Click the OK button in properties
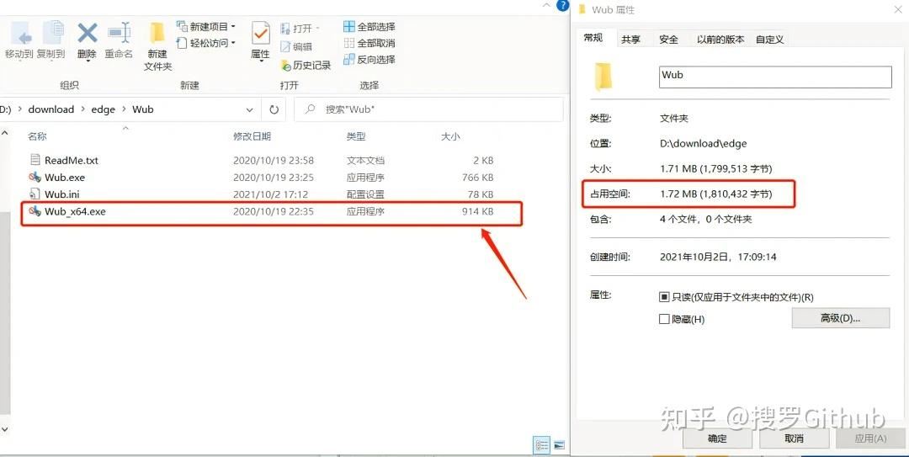The image size is (909, 457). [x=717, y=438]
